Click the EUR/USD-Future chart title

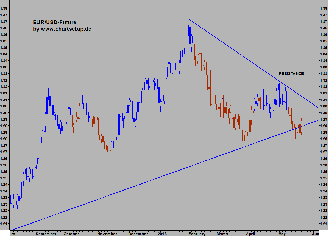(x=55, y=23)
